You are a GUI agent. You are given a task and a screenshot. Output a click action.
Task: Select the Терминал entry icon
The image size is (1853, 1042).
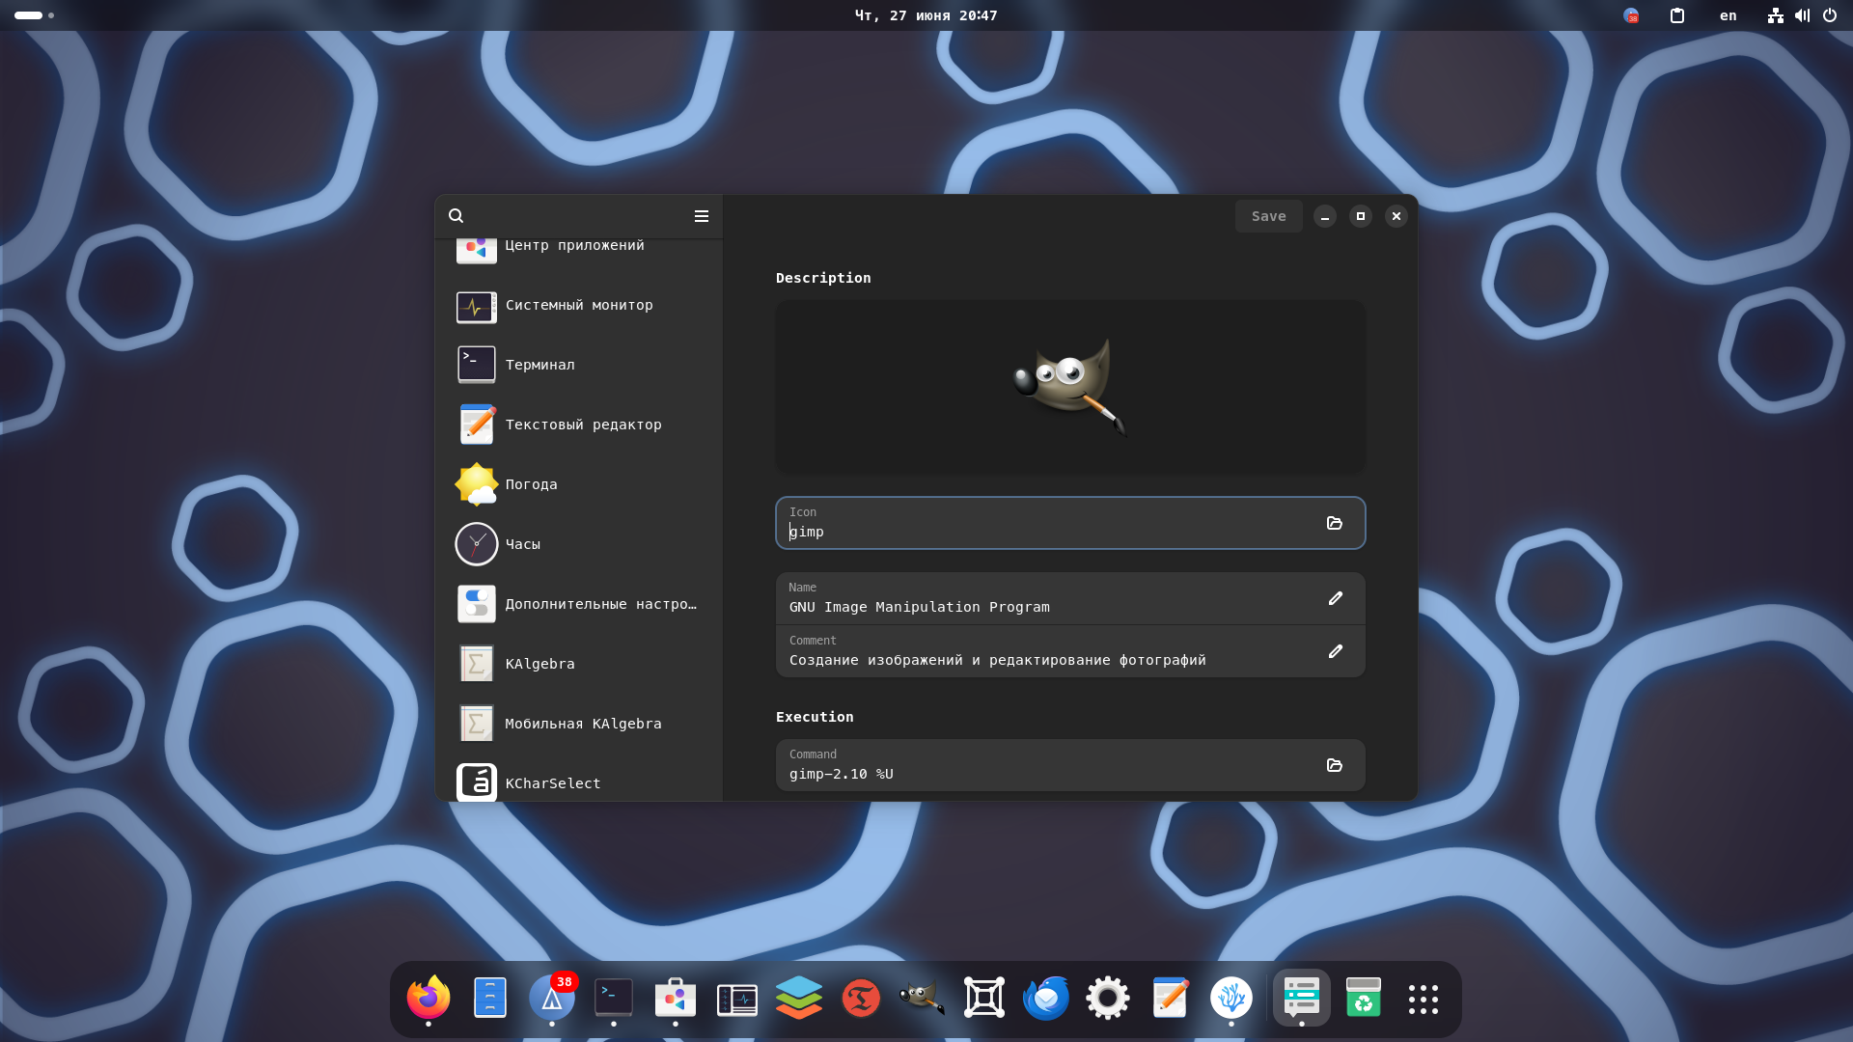(x=476, y=366)
